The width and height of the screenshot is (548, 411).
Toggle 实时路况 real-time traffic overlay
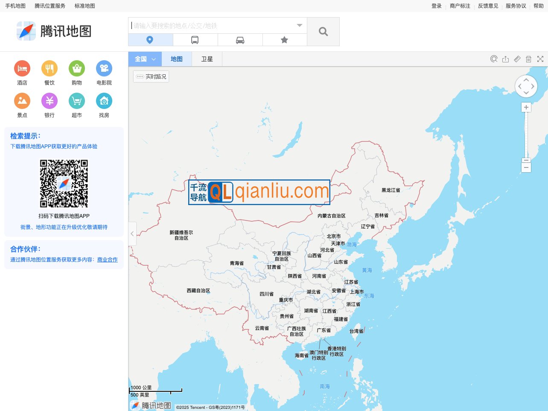pos(151,76)
